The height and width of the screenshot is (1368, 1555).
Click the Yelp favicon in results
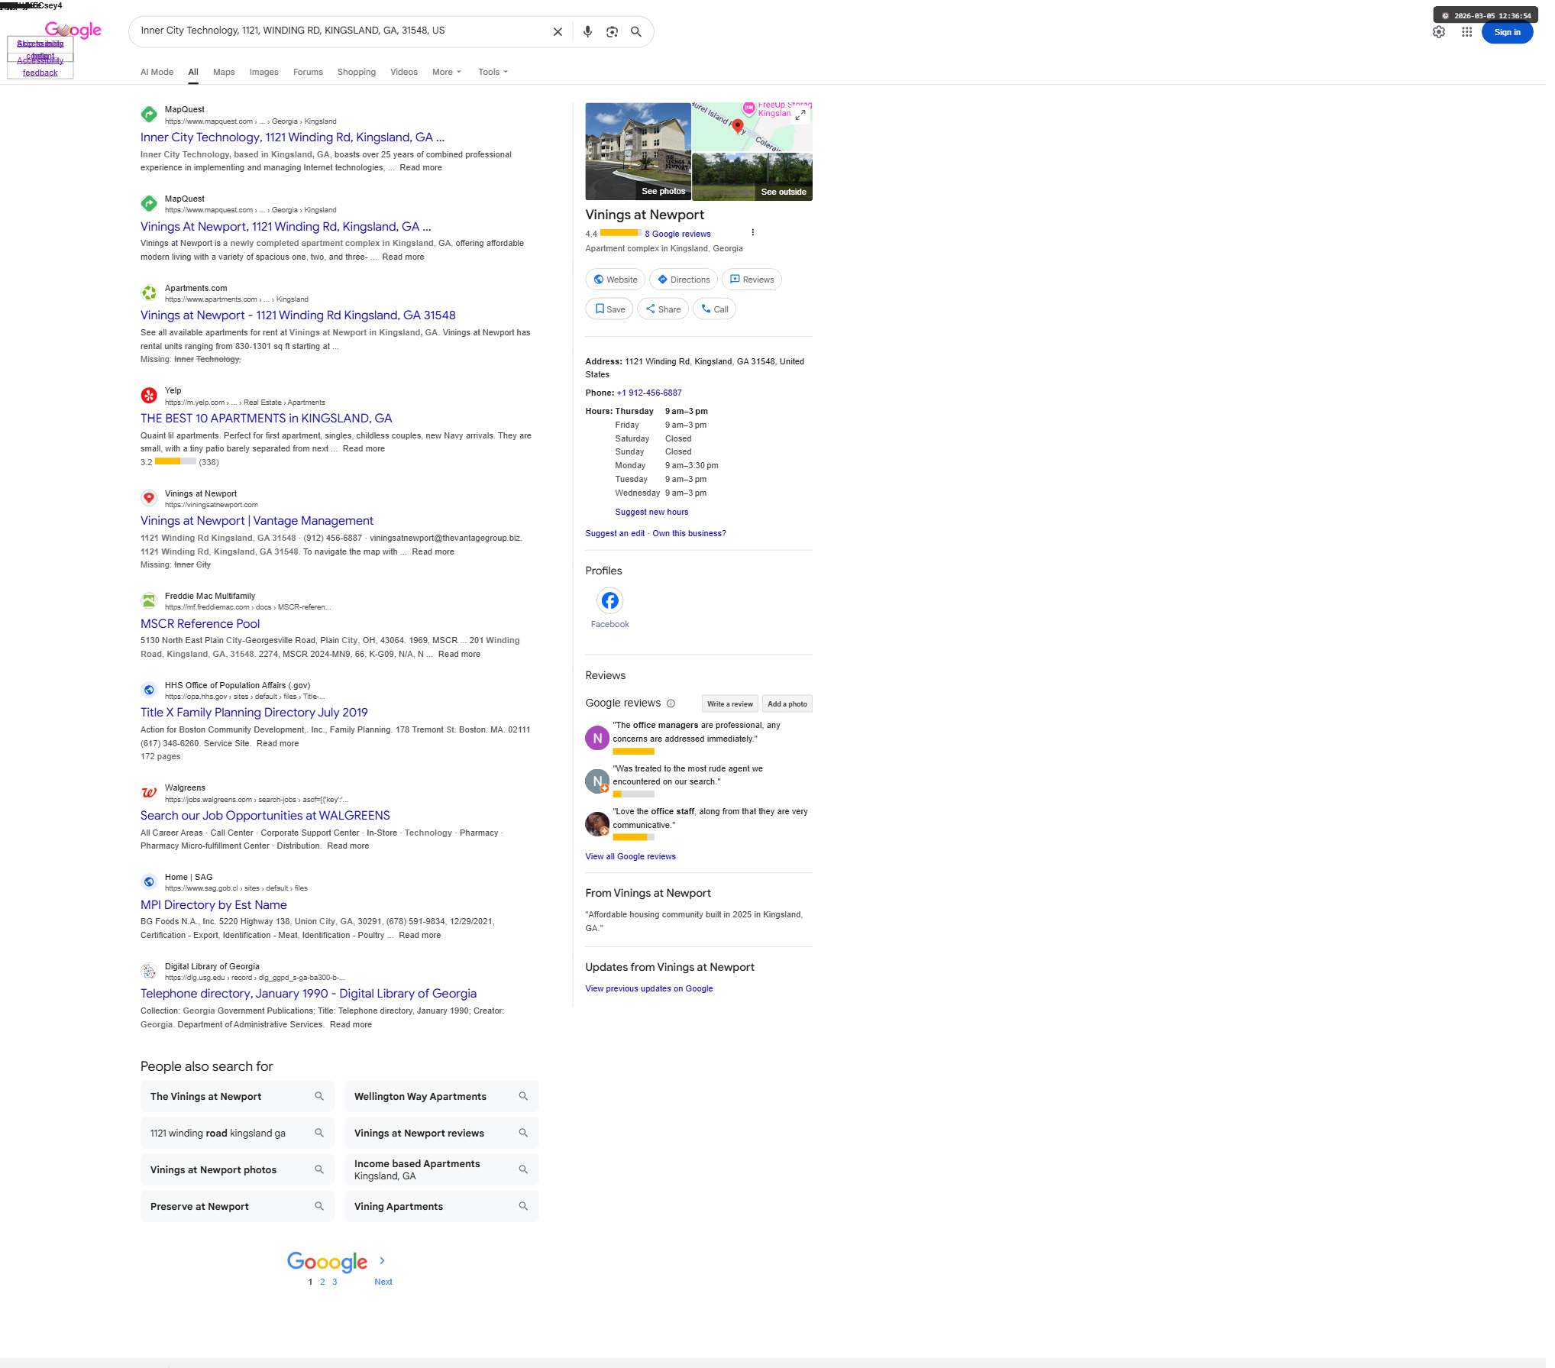150,397
